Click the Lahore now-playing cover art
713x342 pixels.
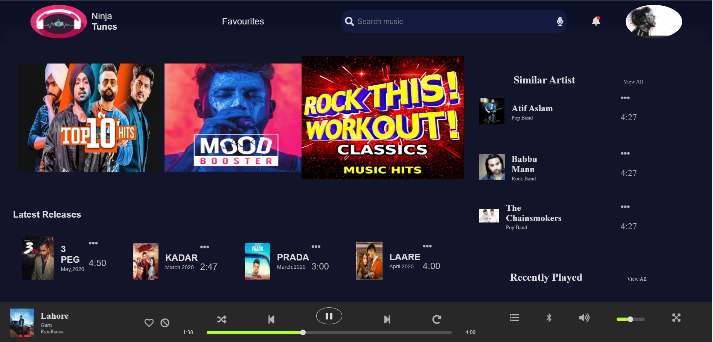(x=22, y=323)
